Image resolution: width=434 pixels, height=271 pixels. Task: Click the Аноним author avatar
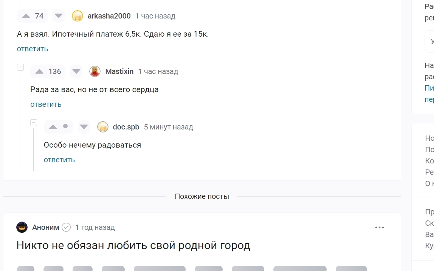22,227
